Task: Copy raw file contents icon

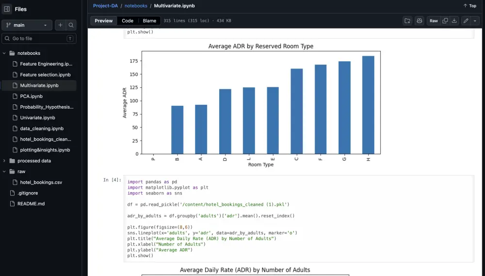Action: (445, 21)
